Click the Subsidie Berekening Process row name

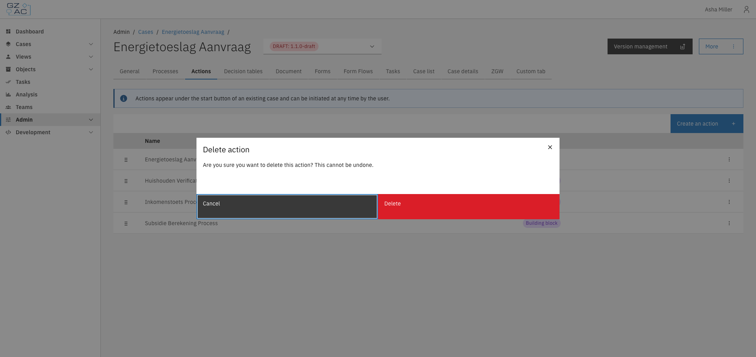point(181,223)
